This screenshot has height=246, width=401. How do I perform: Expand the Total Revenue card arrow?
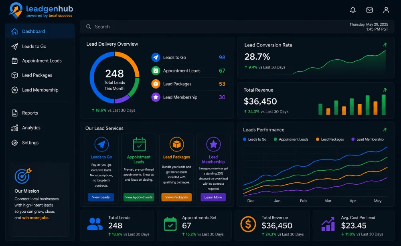[x=385, y=90]
